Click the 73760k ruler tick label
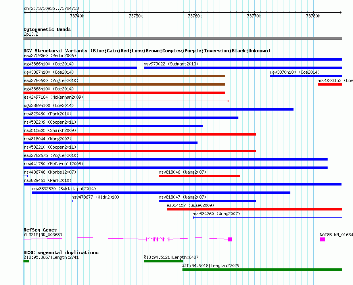Screen dimensions: 353x285 click(x=195, y=16)
